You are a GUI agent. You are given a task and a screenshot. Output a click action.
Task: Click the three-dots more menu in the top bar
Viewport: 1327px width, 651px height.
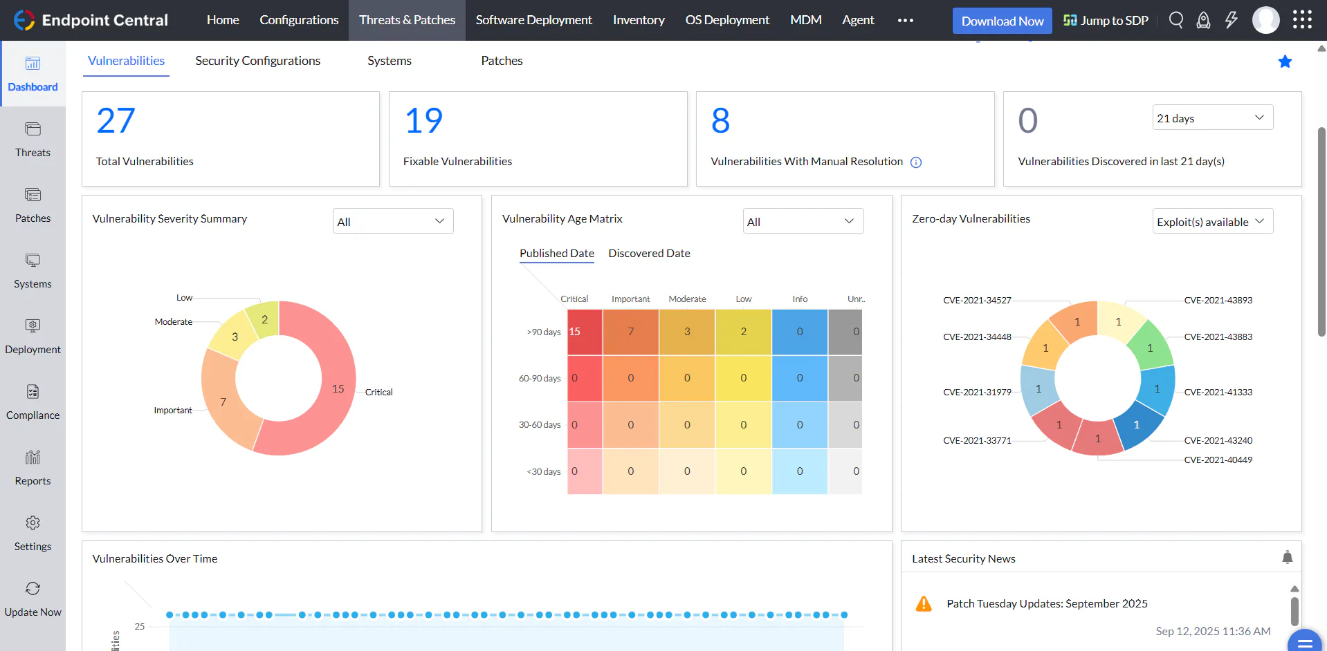click(905, 20)
